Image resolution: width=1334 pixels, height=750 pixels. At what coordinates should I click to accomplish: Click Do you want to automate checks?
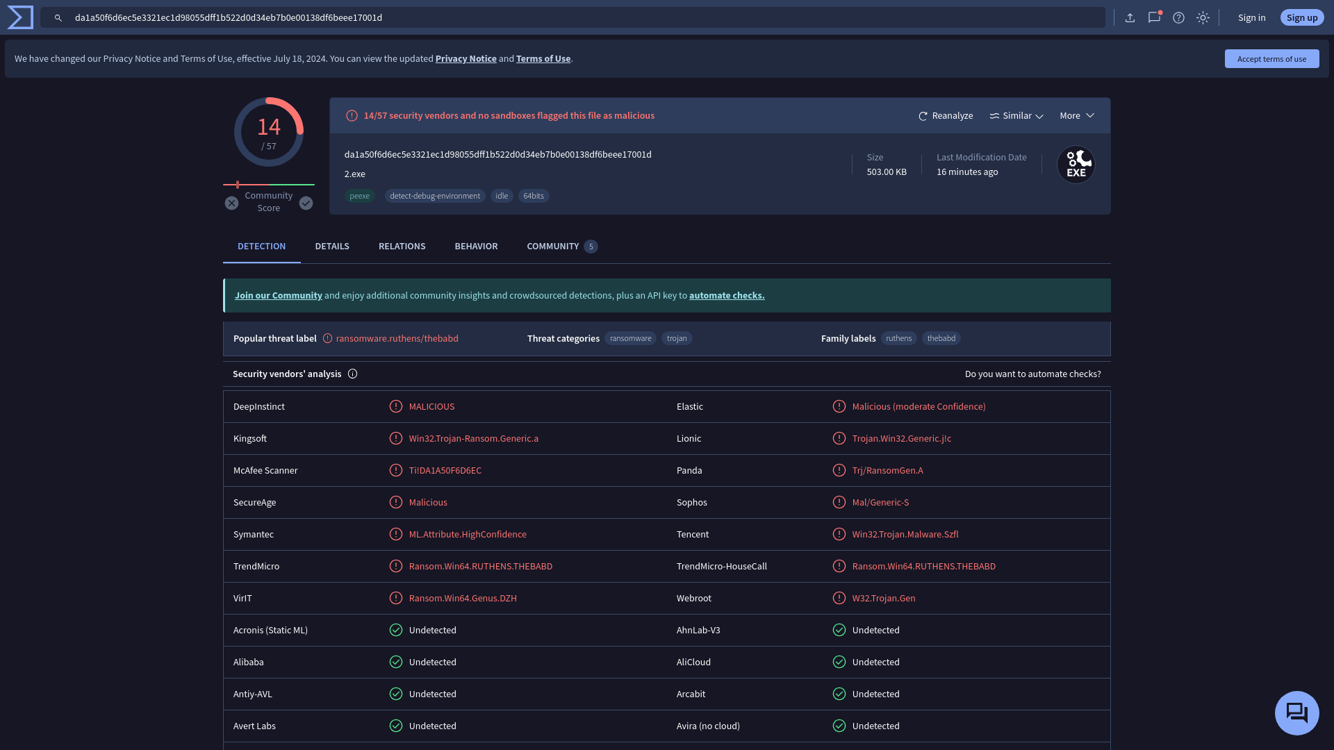point(1033,374)
